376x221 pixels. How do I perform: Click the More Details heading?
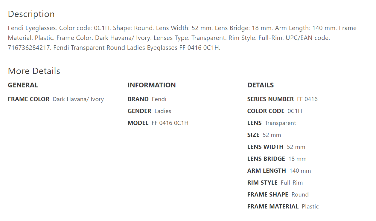pyautogui.click(x=34, y=71)
